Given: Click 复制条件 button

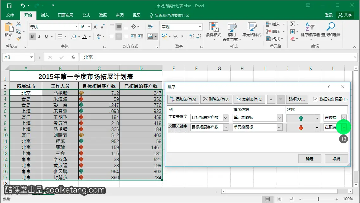Looking at the screenshot, I should [x=249, y=99].
